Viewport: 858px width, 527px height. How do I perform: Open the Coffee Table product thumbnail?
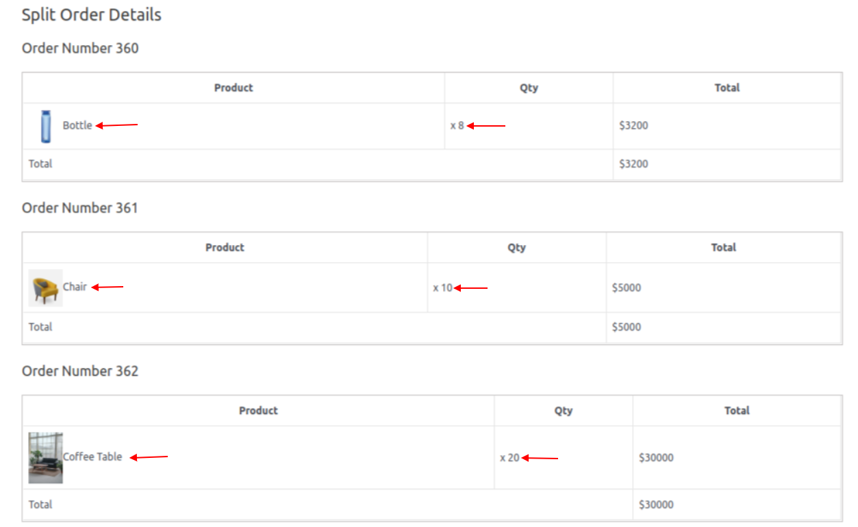[45, 458]
